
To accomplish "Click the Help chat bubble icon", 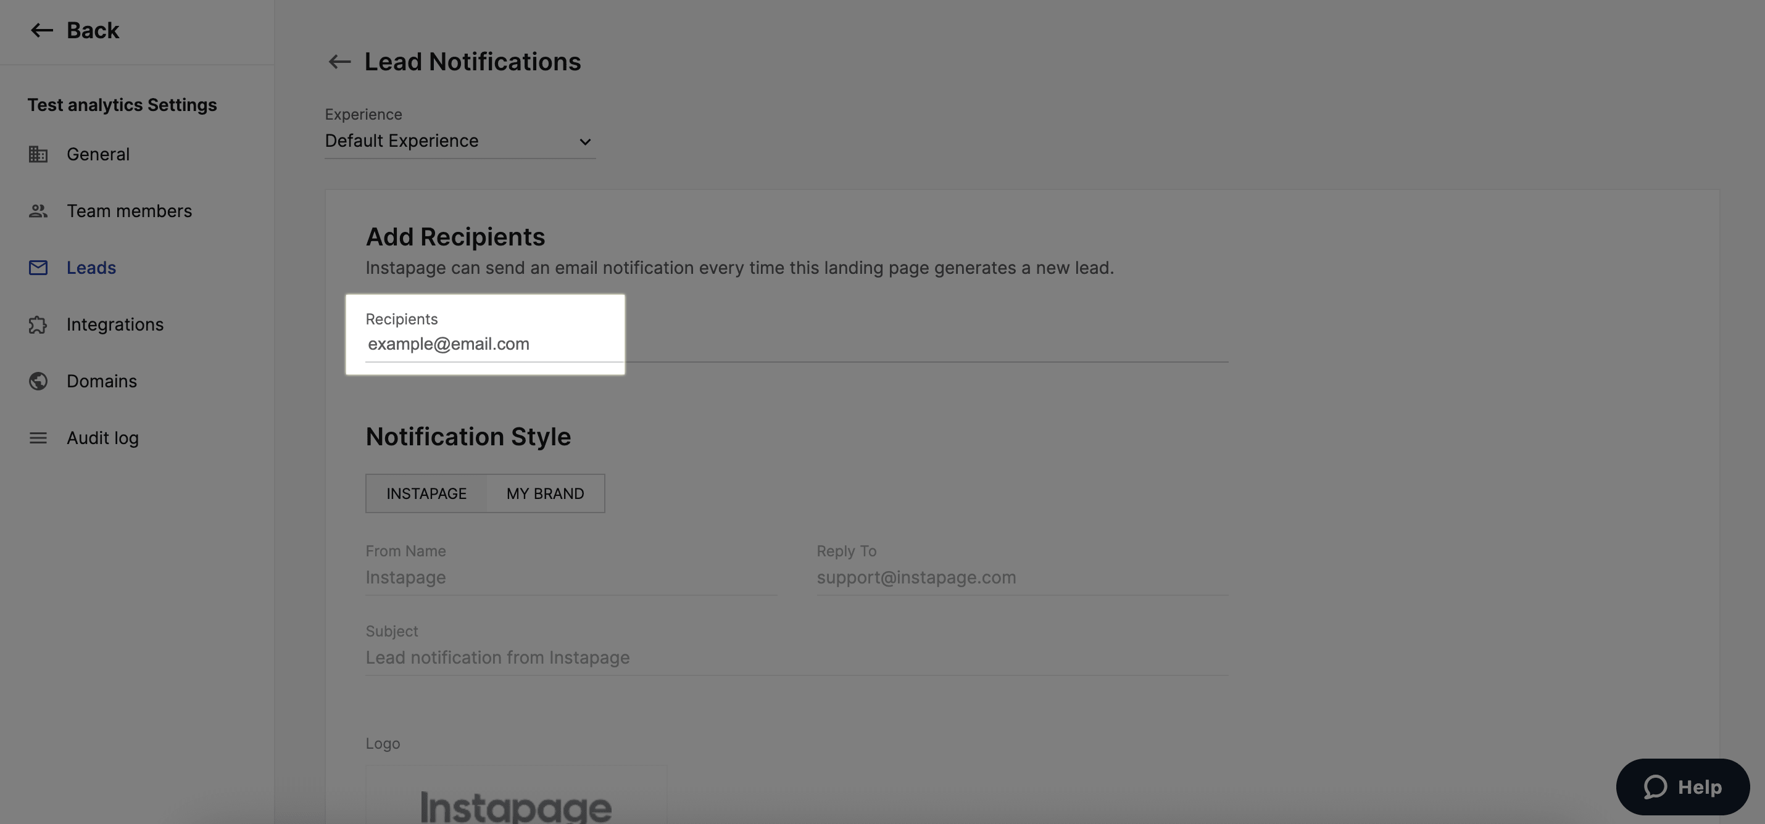I will 1655,787.
